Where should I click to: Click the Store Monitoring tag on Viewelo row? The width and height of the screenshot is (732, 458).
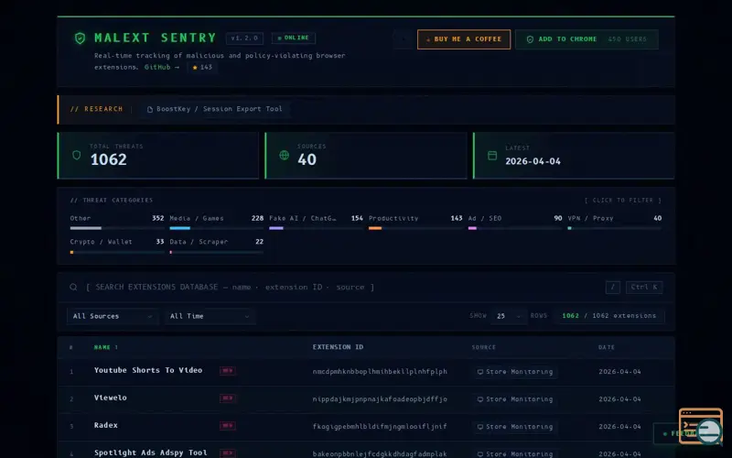[514, 399]
